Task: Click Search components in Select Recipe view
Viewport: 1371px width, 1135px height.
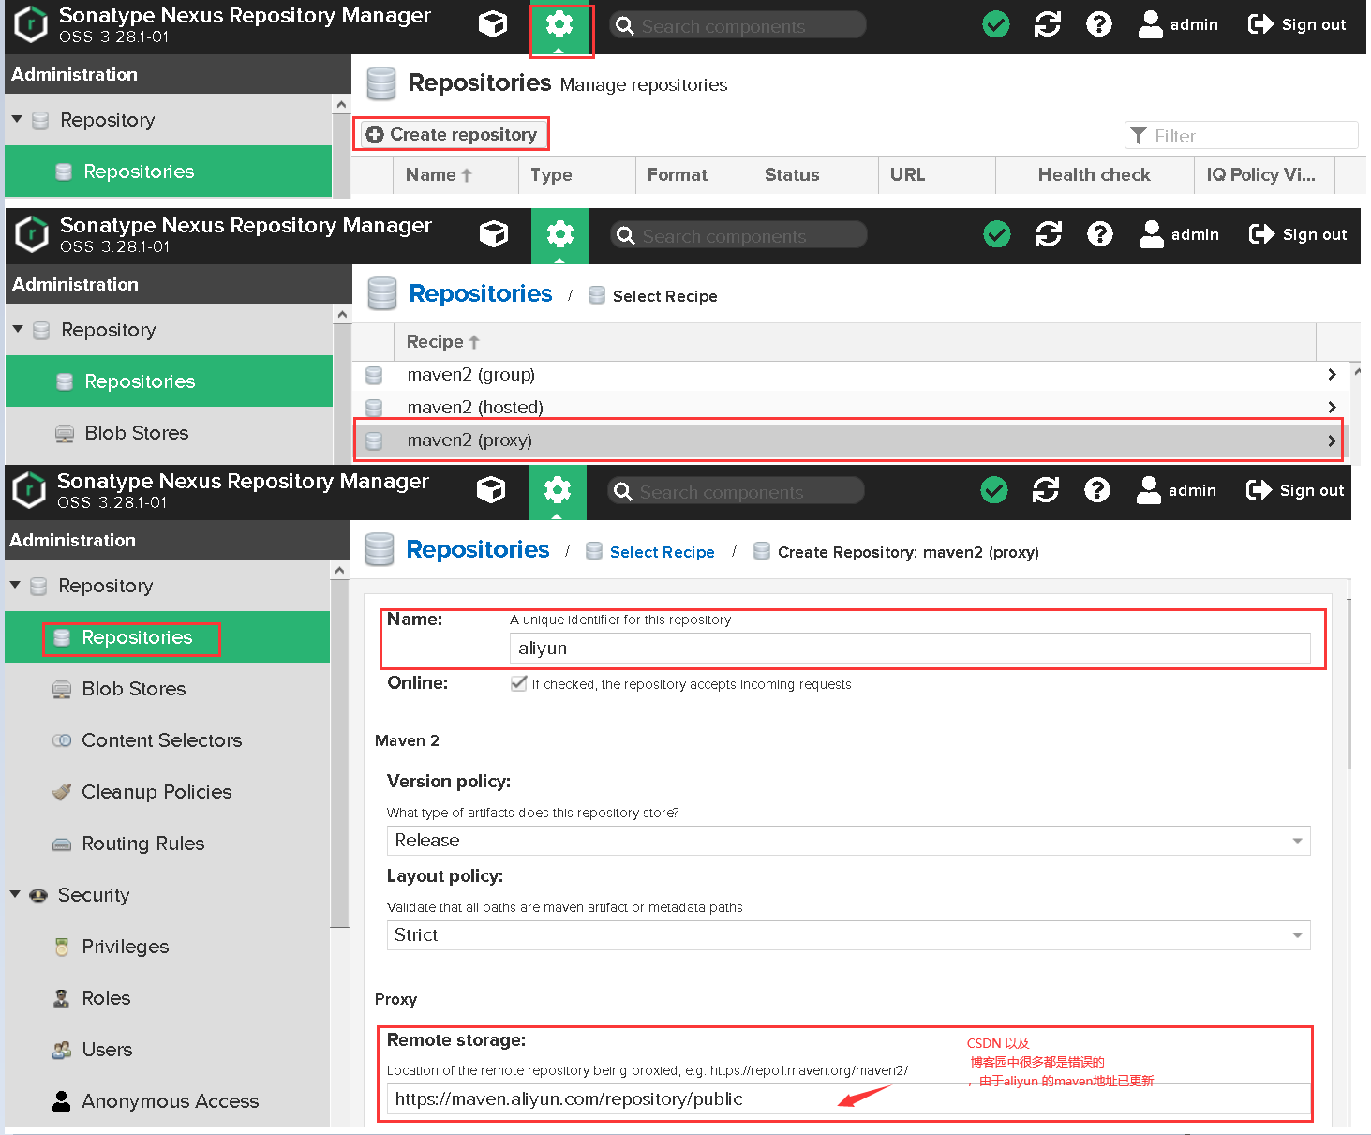Action: tap(738, 235)
